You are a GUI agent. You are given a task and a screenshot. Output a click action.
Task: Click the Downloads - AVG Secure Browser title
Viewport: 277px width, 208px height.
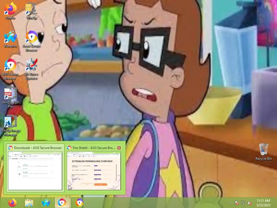pos(38,148)
